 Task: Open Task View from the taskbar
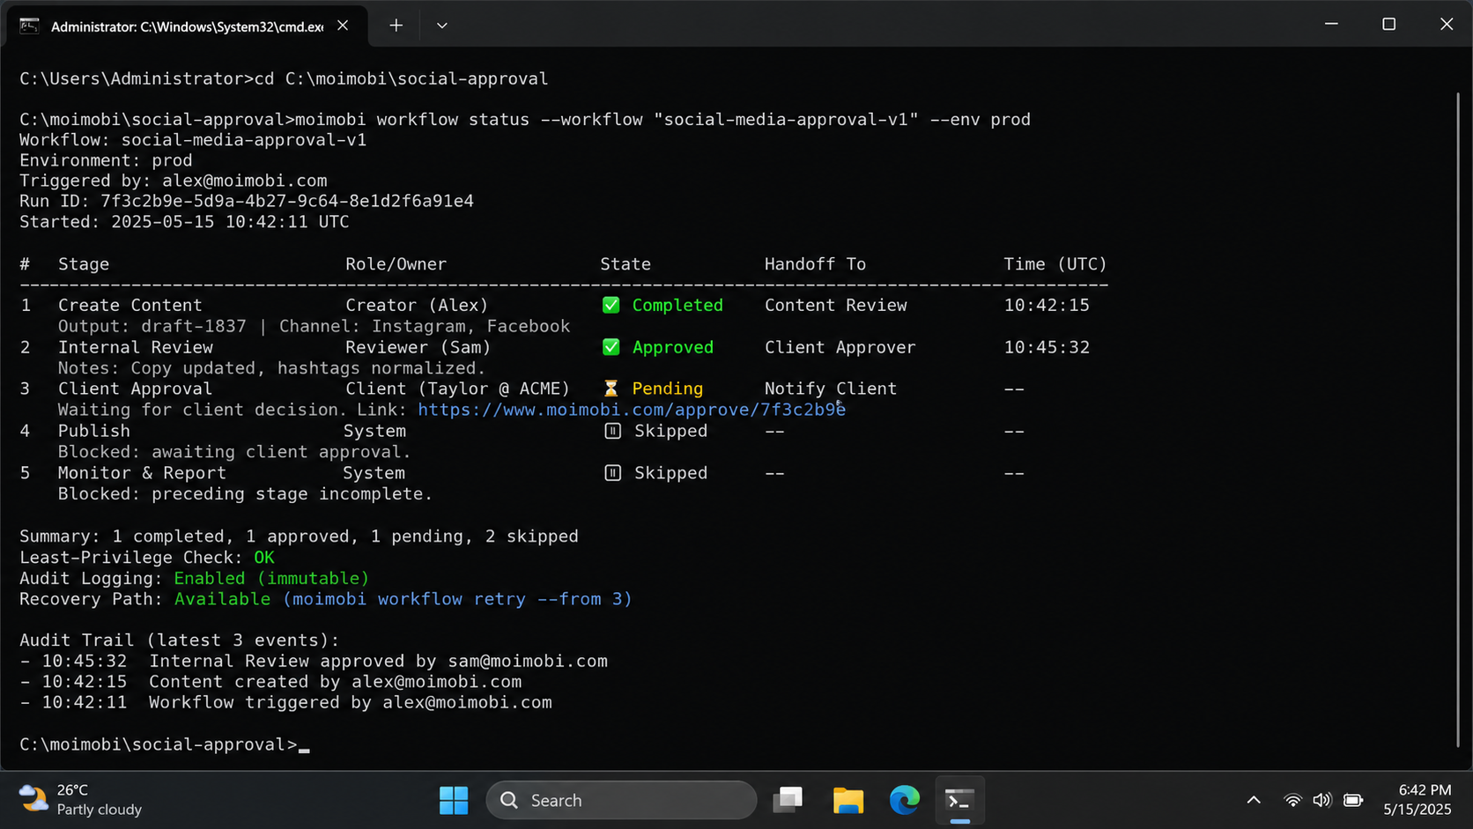coord(788,800)
